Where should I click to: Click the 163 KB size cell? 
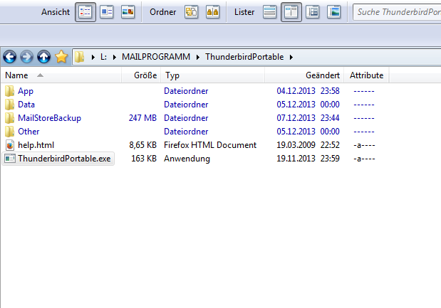point(144,159)
